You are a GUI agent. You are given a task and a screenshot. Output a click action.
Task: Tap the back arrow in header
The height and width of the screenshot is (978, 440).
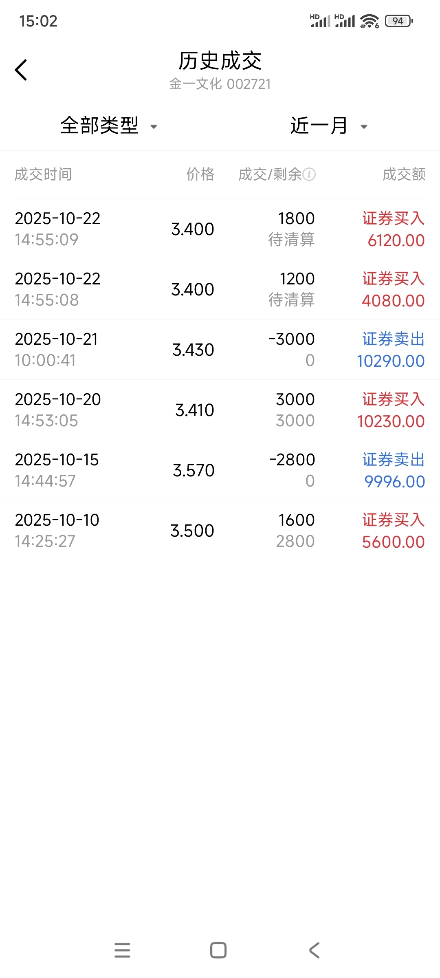coord(21,70)
